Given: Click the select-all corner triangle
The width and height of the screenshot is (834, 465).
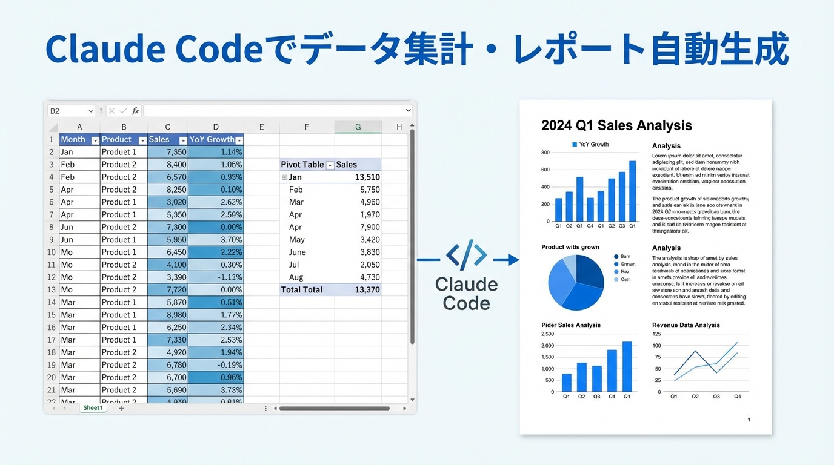Looking at the screenshot, I should pyautogui.click(x=53, y=127).
